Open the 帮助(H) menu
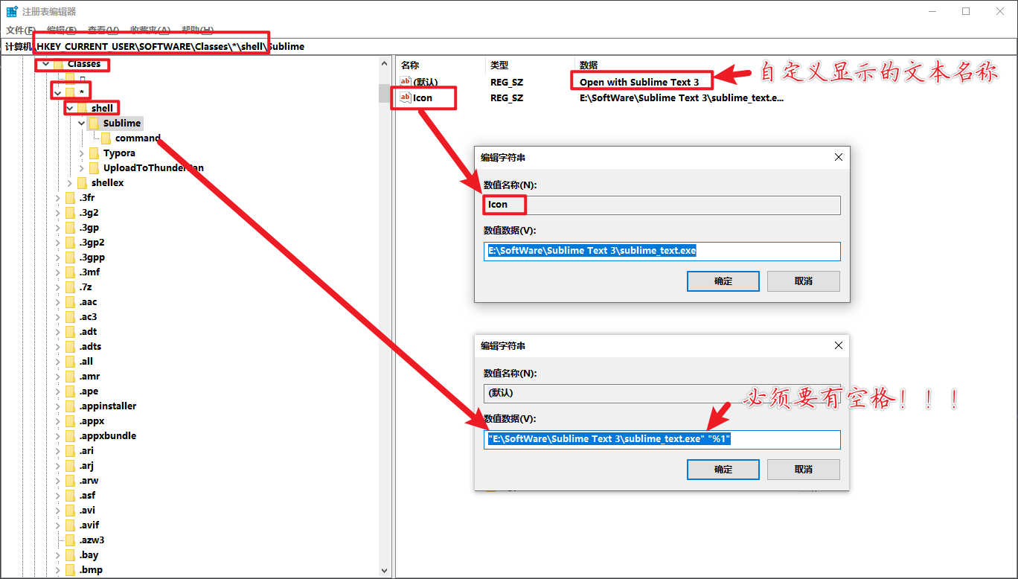Image resolution: width=1018 pixels, height=579 pixels. (198, 30)
